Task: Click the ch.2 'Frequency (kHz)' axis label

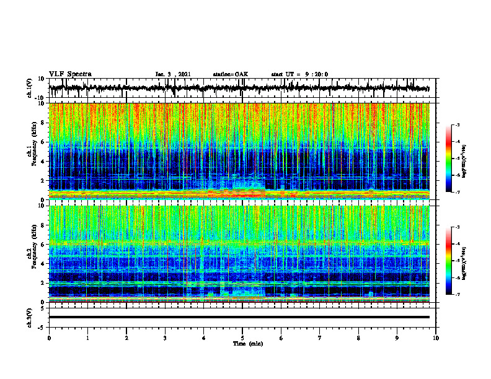Action: [34, 246]
